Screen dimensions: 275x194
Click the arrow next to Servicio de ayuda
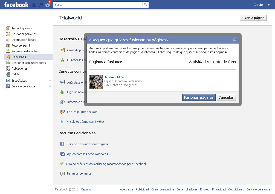50,86
